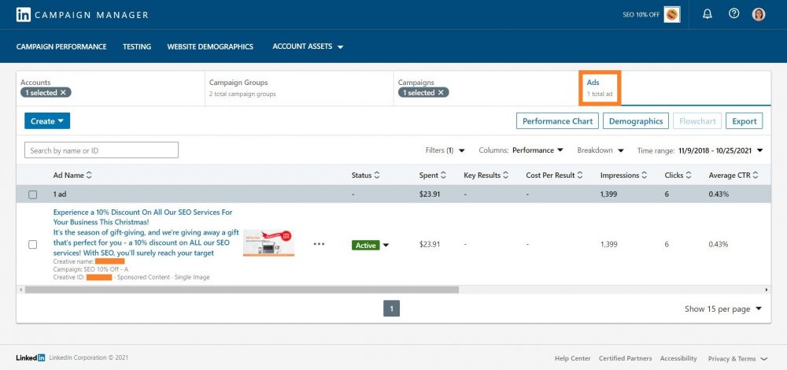Sort by Spent column

(x=432, y=176)
